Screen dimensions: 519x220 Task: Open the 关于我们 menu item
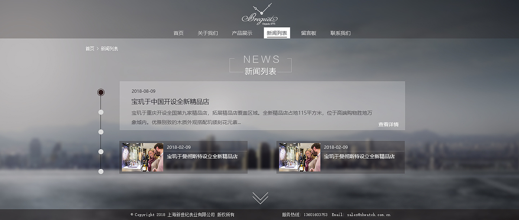click(208, 33)
